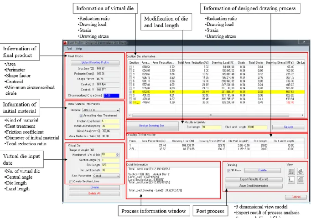311x218 pixels.
Task: Open the Help menu
Action: [79, 49]
